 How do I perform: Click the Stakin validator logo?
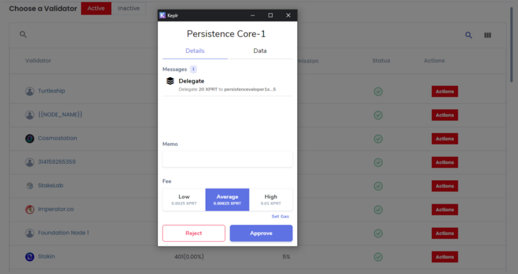pos(30,257)
